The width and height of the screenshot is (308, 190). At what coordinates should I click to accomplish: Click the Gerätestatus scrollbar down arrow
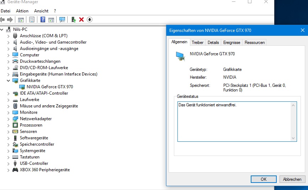click(293, 138)
